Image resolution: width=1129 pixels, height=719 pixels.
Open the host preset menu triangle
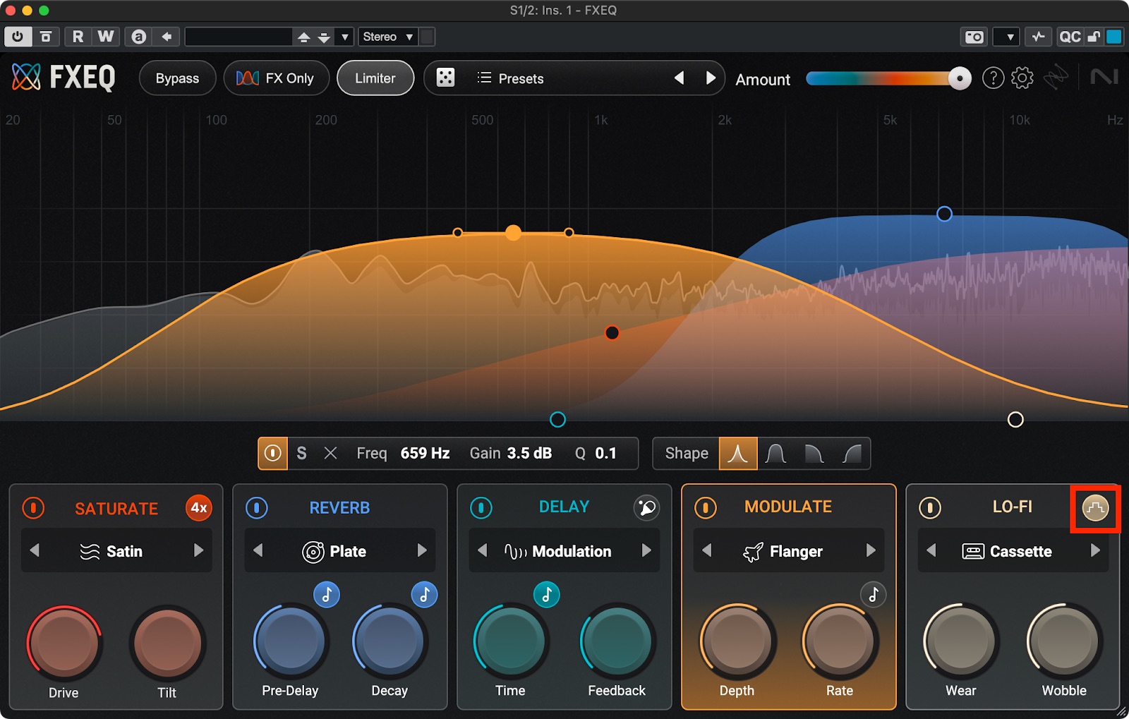click(344, 37)
